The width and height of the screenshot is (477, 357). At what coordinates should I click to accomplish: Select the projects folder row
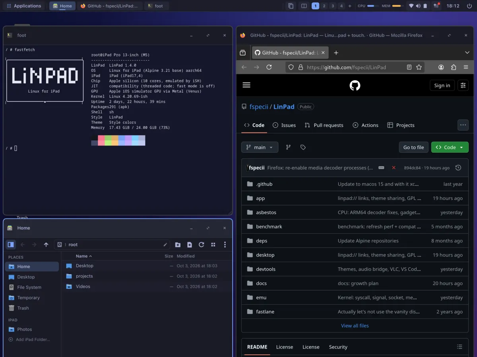147,276
